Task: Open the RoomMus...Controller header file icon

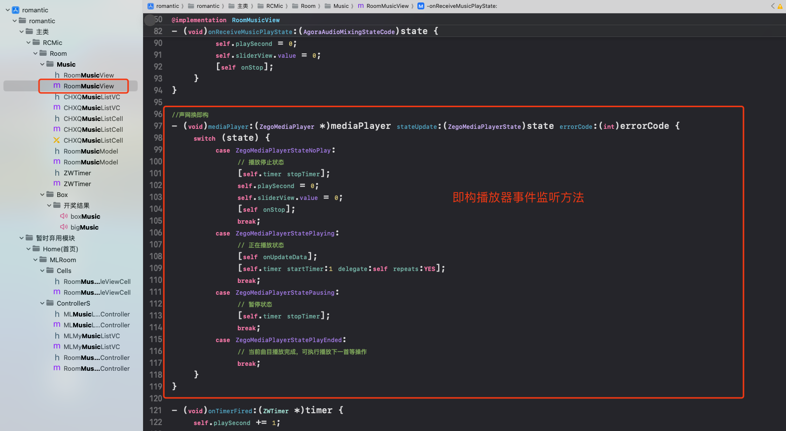Action: (57, 357)
